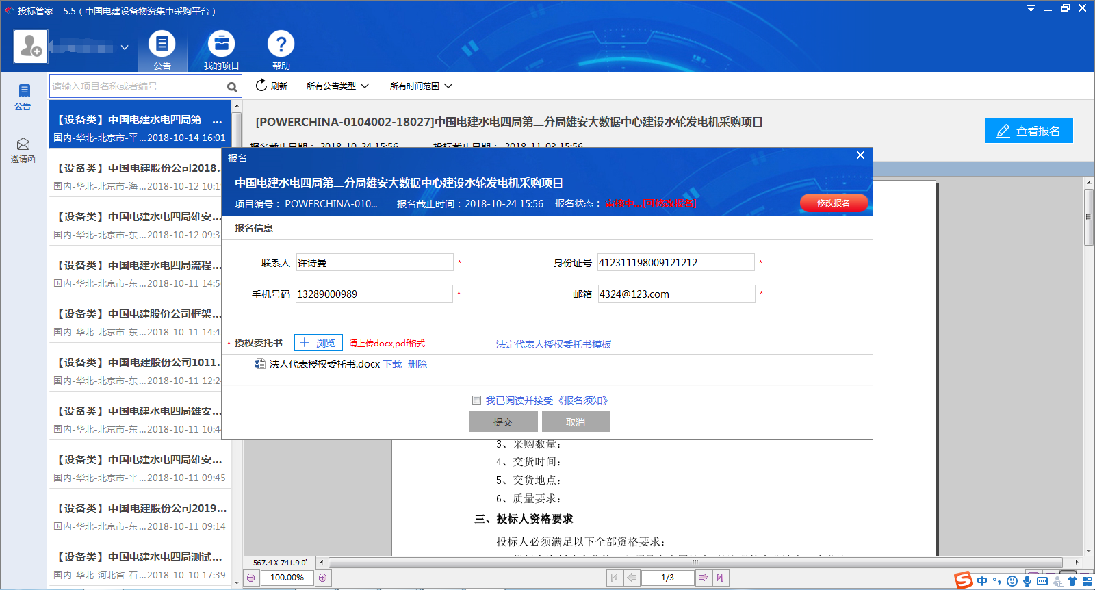Click the 查看报名 button
The width and height of the screenshot is (1095, 590).
click(1029, 131)
